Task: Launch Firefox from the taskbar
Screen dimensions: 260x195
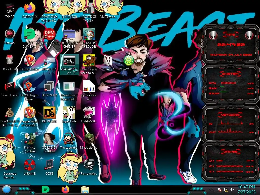Action: tap(66, 189)
